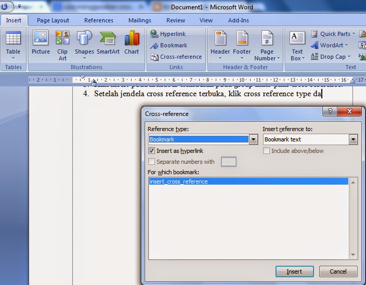Open Cross-reference from the Links group
The height and width of the screenshot is (285, 366).
click(176, 57)
